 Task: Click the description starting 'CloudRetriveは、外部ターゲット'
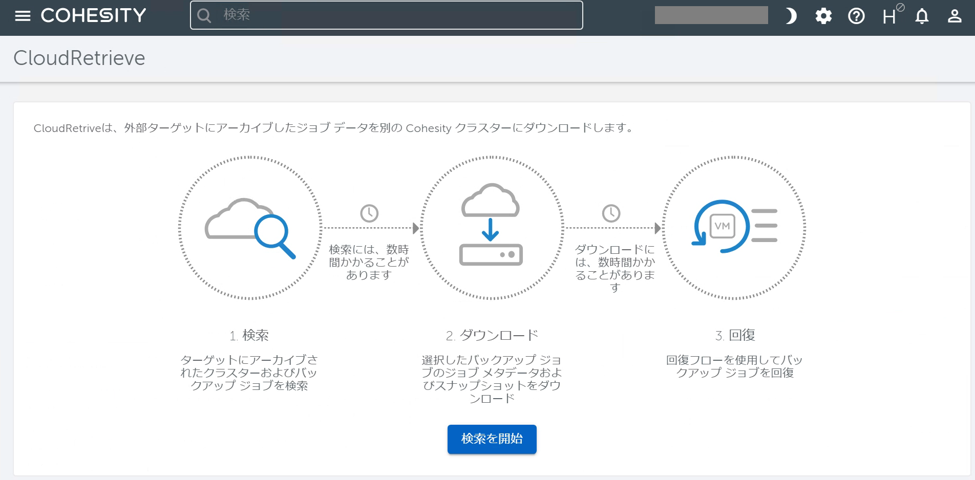point(334,128)
